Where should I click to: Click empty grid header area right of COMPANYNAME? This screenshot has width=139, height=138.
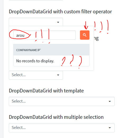(x=65, y=50)
